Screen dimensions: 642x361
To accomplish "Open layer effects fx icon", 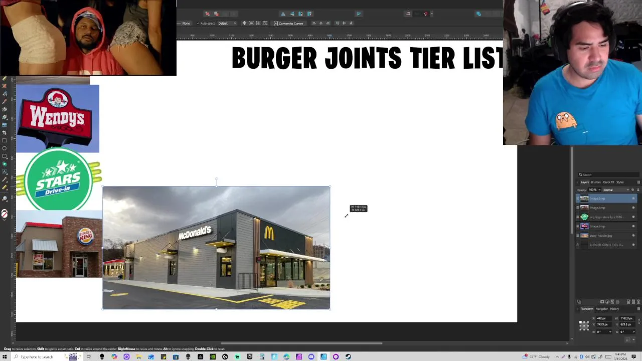I will (x=612, y=301).
